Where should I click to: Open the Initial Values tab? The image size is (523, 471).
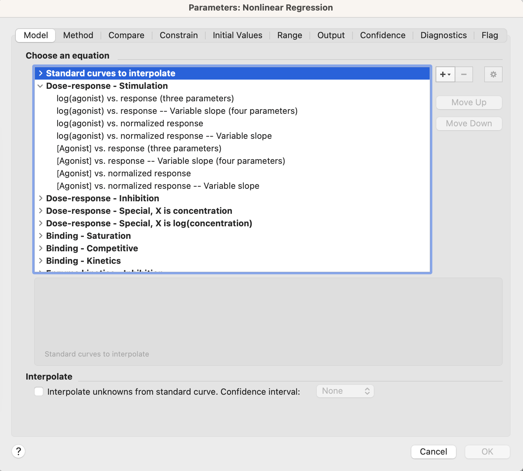tap(237, 35)
